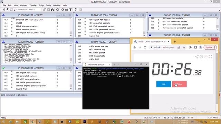Open terminal tab dropdown chevron
Image resolution: width=221 pixels, height=124 pixels.
pos(118,64)
